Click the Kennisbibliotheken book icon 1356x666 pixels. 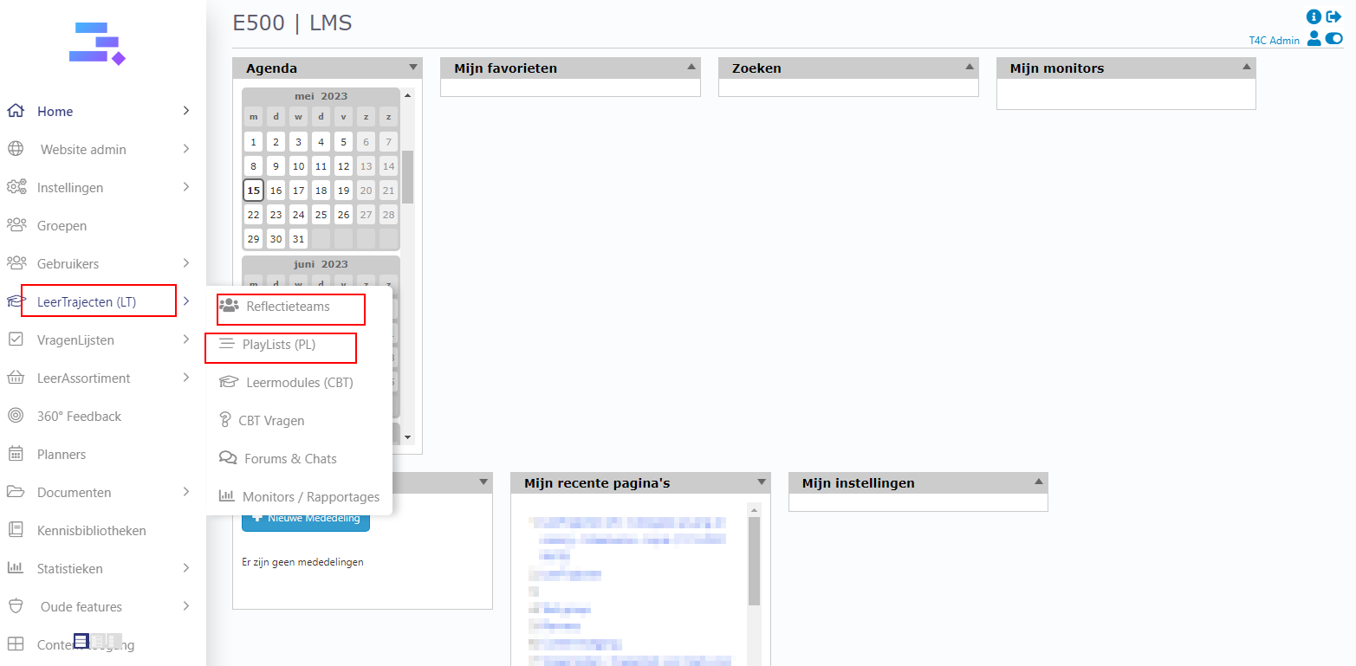(16, 530)
